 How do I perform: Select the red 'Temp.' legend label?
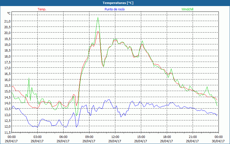point(42,9)
